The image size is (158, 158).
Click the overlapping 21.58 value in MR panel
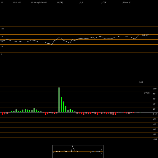click(147, 93)
